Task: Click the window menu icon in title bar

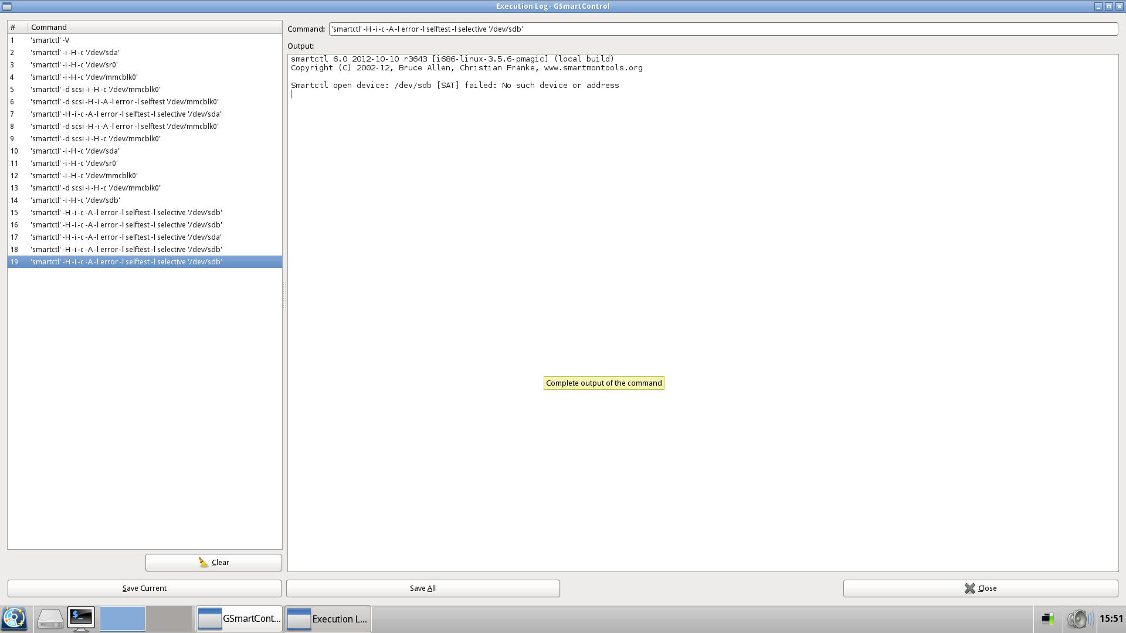Action: [7, 6]
